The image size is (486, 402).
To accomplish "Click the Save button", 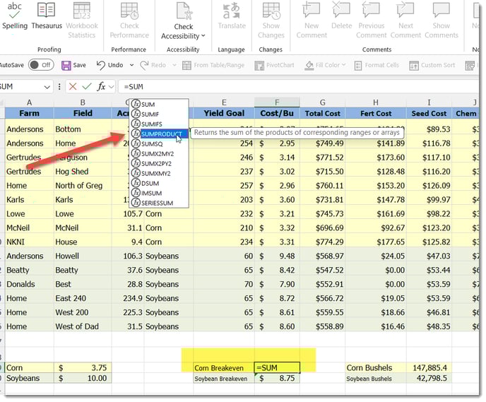I will (73, 65).
